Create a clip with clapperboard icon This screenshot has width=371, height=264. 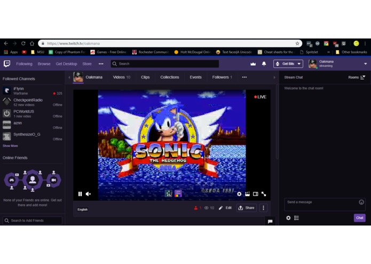(247, 194)
